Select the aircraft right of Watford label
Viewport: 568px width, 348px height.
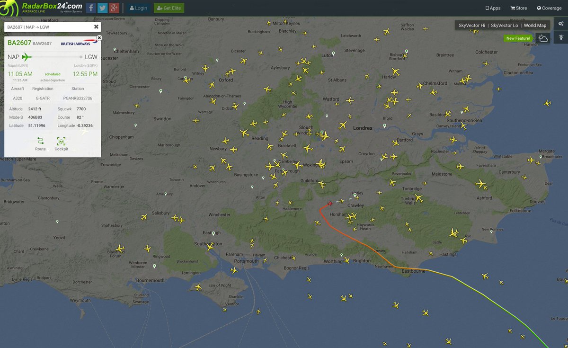tap(350, 100)
